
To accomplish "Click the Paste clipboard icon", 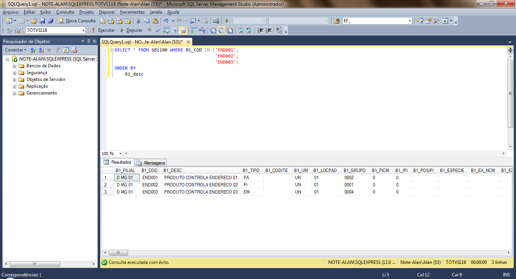I will pyautogui.click(x=155, y=21).
